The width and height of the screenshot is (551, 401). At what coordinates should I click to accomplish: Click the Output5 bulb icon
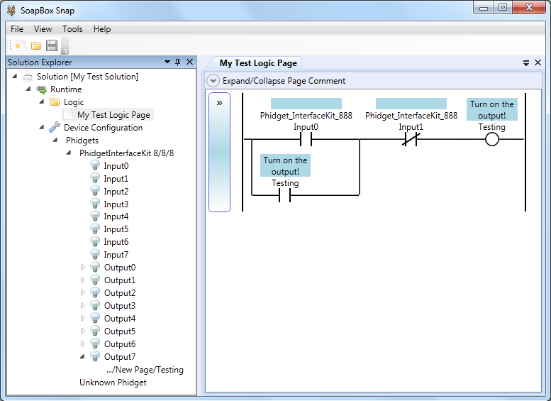pyautogui.click(x=95, y=331)
